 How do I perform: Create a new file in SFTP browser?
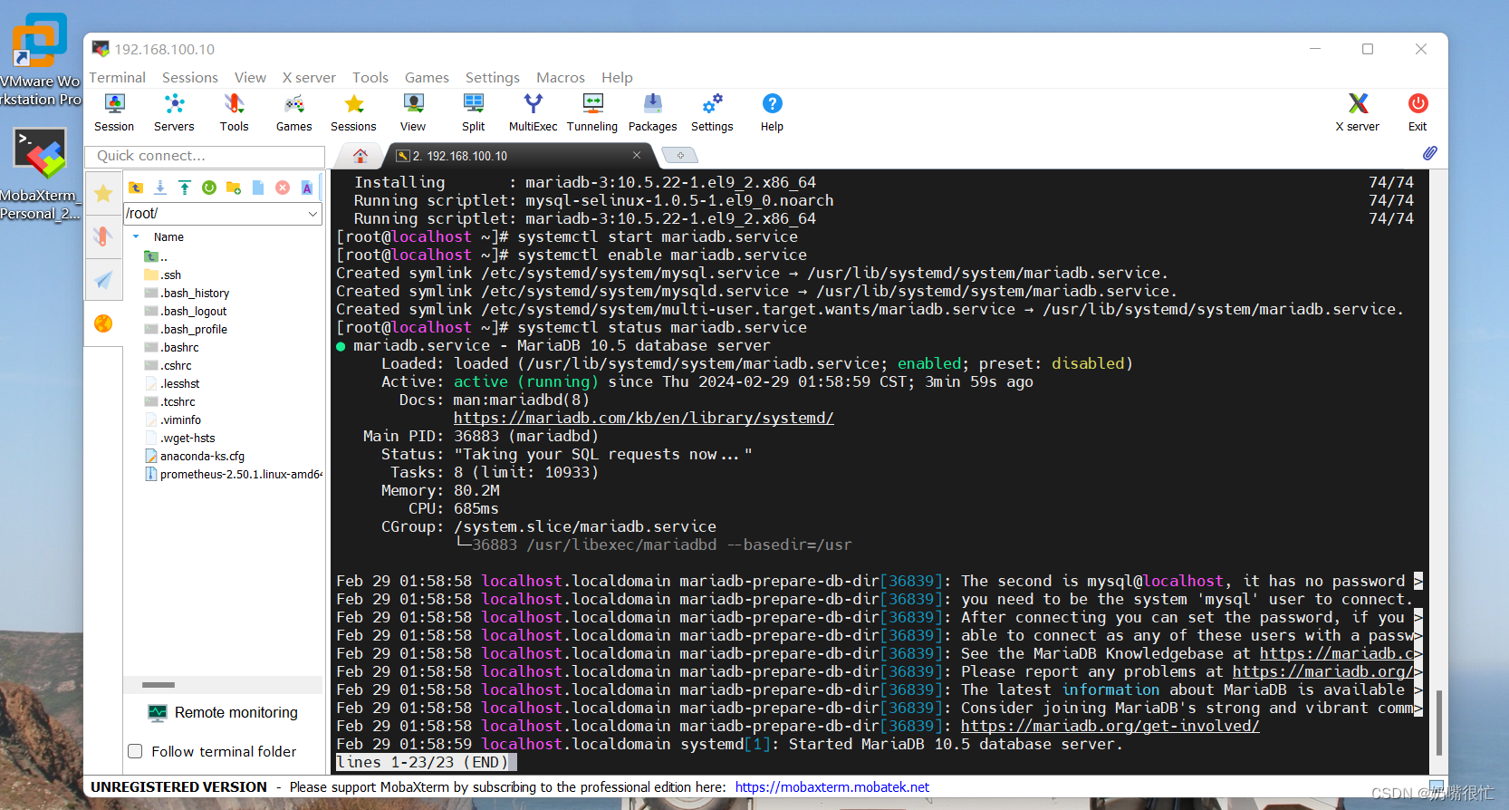click(x=258, y=188)
